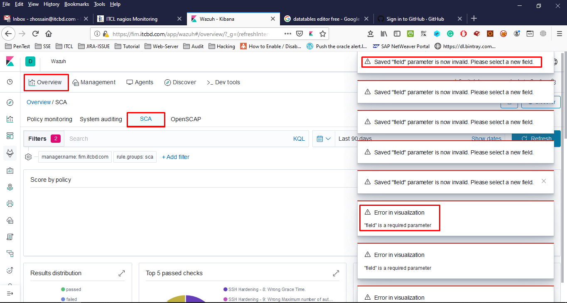Open the date picker calendar dropdown

click(x=324, y=138)
